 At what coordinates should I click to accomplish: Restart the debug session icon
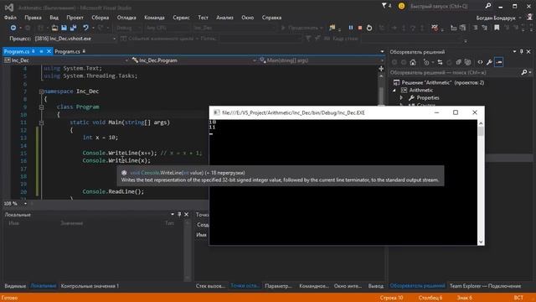click(x=369, y=28)
